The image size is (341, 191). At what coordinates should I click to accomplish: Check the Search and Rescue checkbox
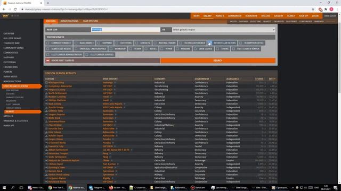(x=48, y=49)
